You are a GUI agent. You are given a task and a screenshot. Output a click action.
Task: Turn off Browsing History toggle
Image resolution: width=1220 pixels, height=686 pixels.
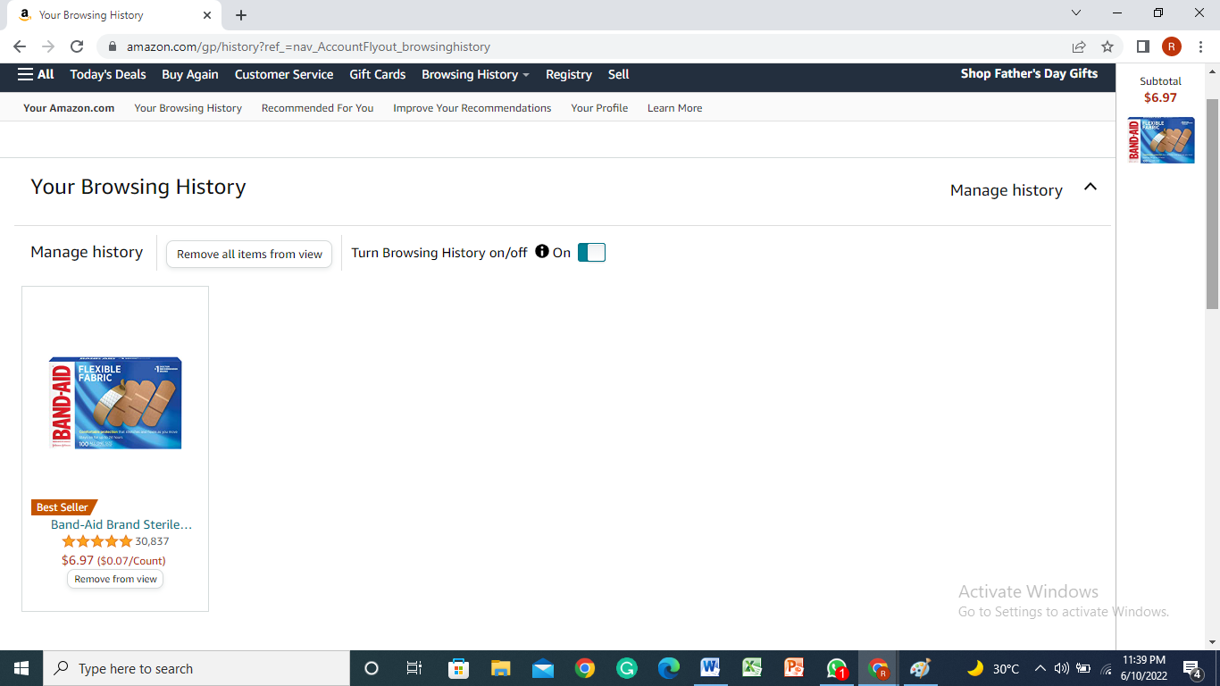coord(591,253)
